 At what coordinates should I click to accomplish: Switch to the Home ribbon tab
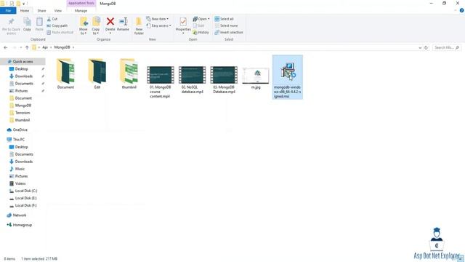(x=25, y=11)
